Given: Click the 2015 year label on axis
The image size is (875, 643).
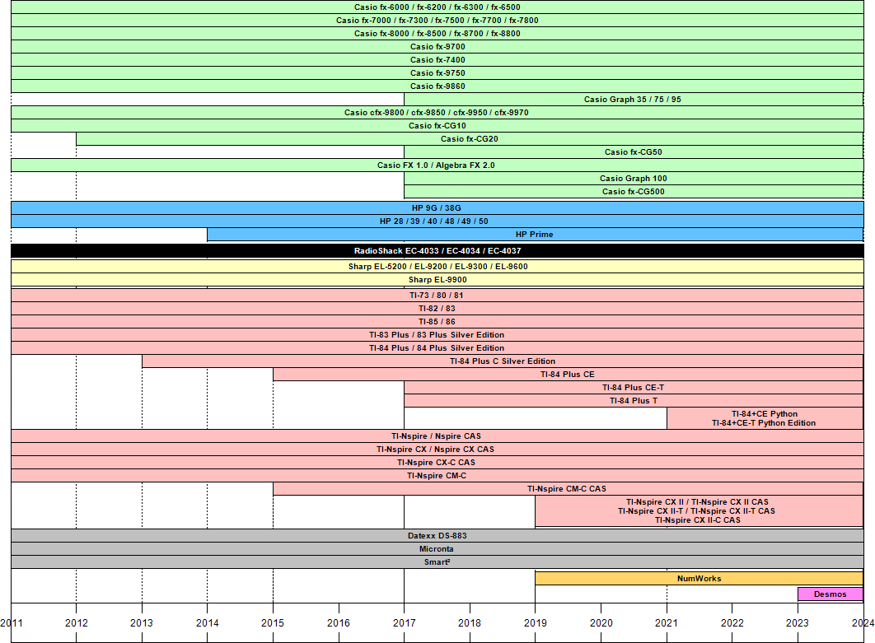Looking at the screenshot, I should pyautogui.click(x=273, y=623).
